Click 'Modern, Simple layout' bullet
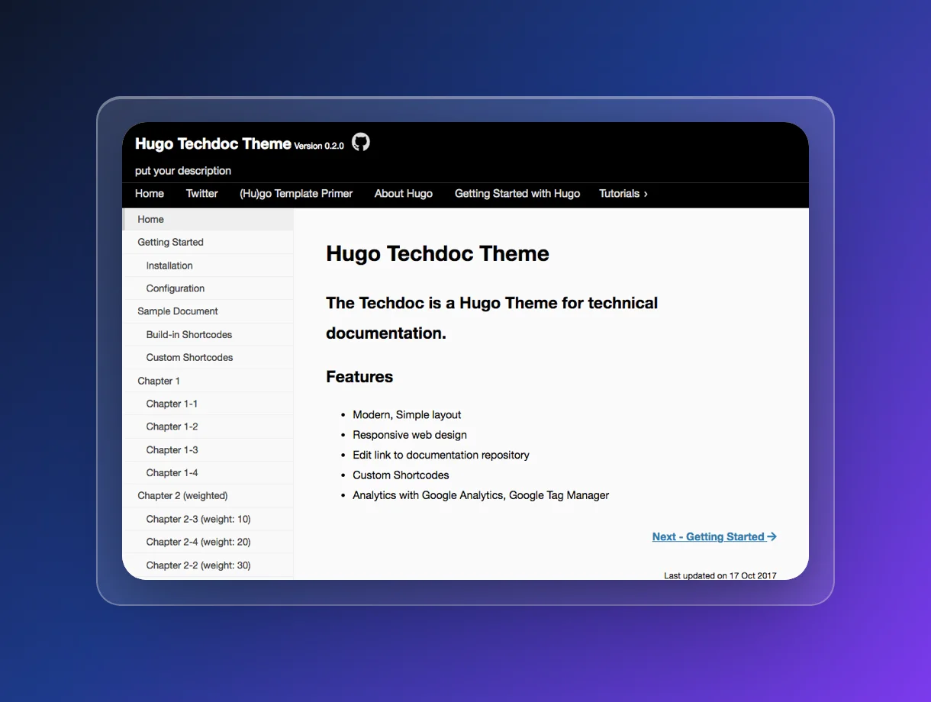931x702 pixels. (x=407, y=415)
